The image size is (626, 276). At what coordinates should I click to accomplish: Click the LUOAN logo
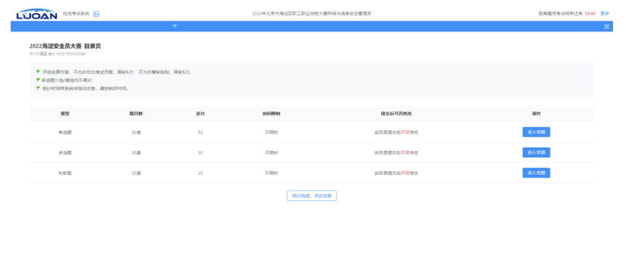tap(36, 14)
